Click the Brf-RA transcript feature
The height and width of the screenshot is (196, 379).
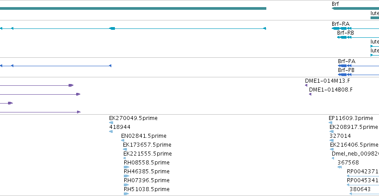coord(355,28)
